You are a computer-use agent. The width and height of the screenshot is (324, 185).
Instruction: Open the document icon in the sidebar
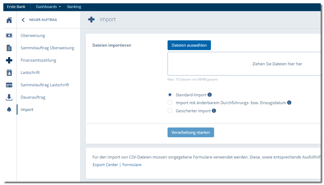click(x=9, y=48)
